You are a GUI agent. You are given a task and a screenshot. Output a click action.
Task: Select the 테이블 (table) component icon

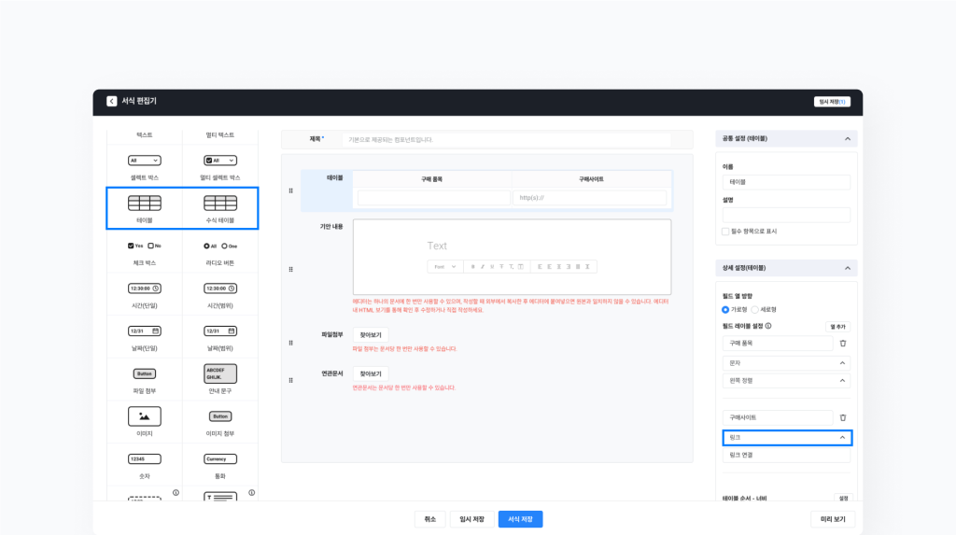click(x=144, y=204)
